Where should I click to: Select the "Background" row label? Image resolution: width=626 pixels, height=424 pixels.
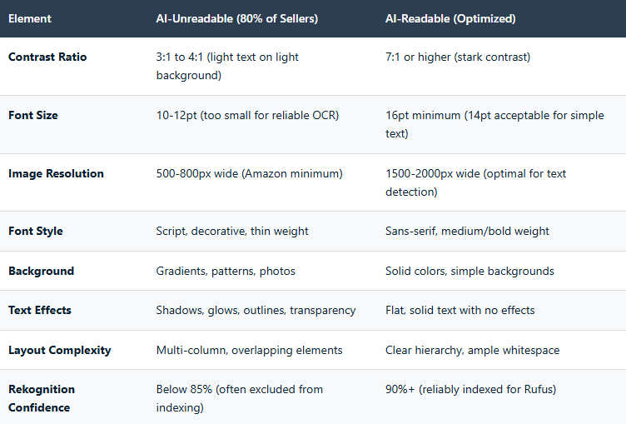(41, 271)
